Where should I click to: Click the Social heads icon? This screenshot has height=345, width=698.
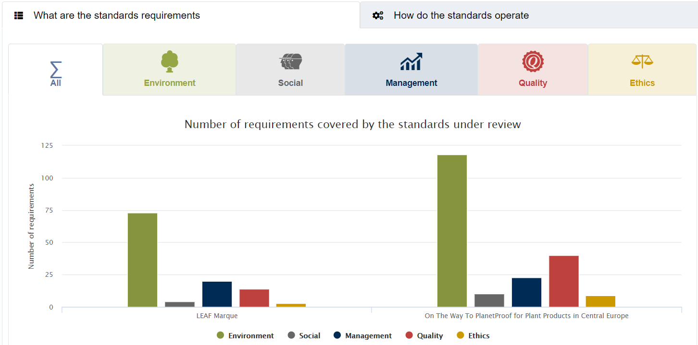coord(290,62)
